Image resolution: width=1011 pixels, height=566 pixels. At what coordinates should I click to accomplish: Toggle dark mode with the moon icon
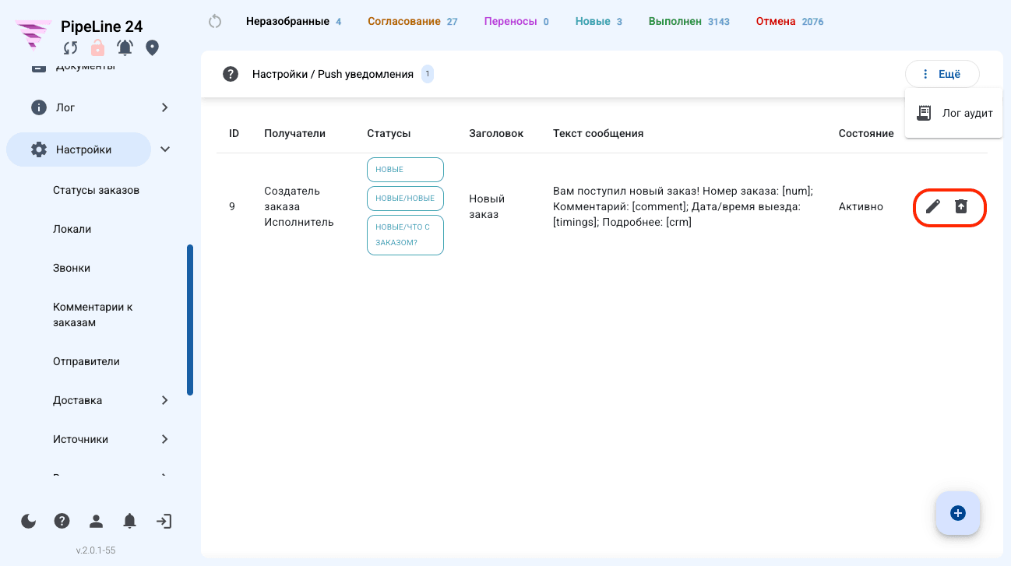coord(29,522)
